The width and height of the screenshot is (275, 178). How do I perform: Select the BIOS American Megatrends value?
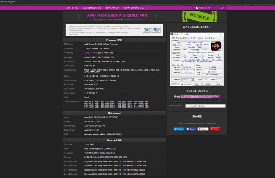point(103,134)
